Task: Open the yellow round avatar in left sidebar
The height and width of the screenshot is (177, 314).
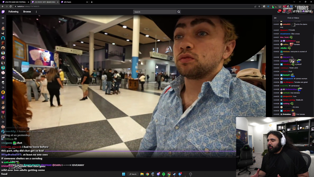Action: [x=3, y=92]
